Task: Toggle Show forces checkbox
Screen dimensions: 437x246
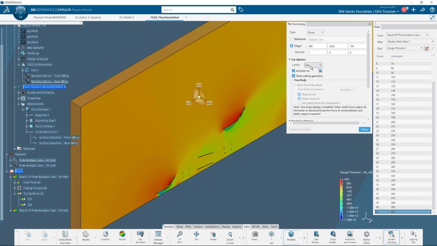Action: (300, 94)
